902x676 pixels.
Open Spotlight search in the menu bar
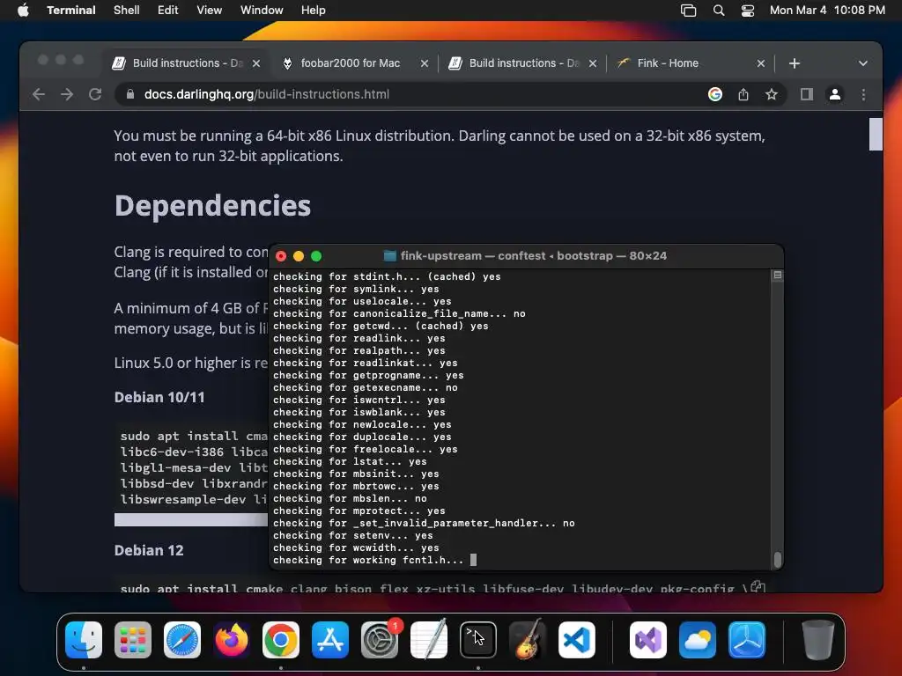(x=719, y=11)
